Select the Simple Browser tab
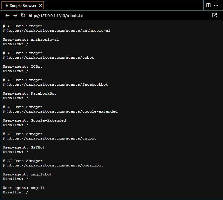Viewport: 223px width, 200px height. point(23,5)
